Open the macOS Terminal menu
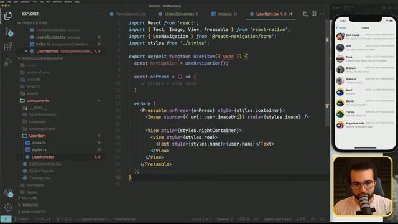The width and height of the screenshot is (398, 224). pos(57,2)
